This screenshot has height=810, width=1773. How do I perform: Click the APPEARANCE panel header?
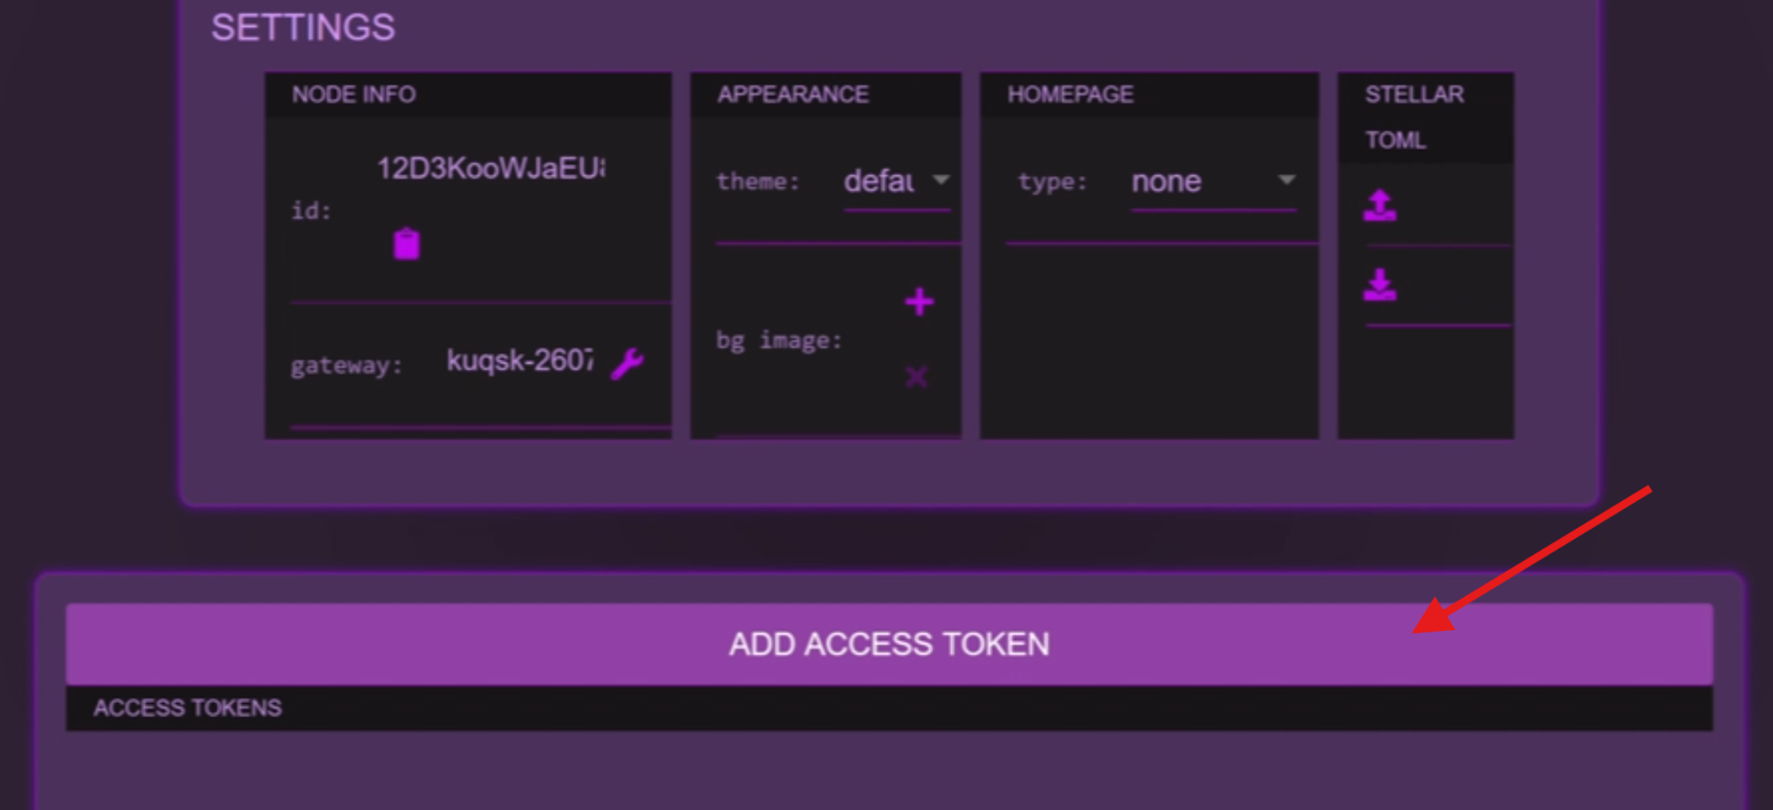(x=825, y=94)
